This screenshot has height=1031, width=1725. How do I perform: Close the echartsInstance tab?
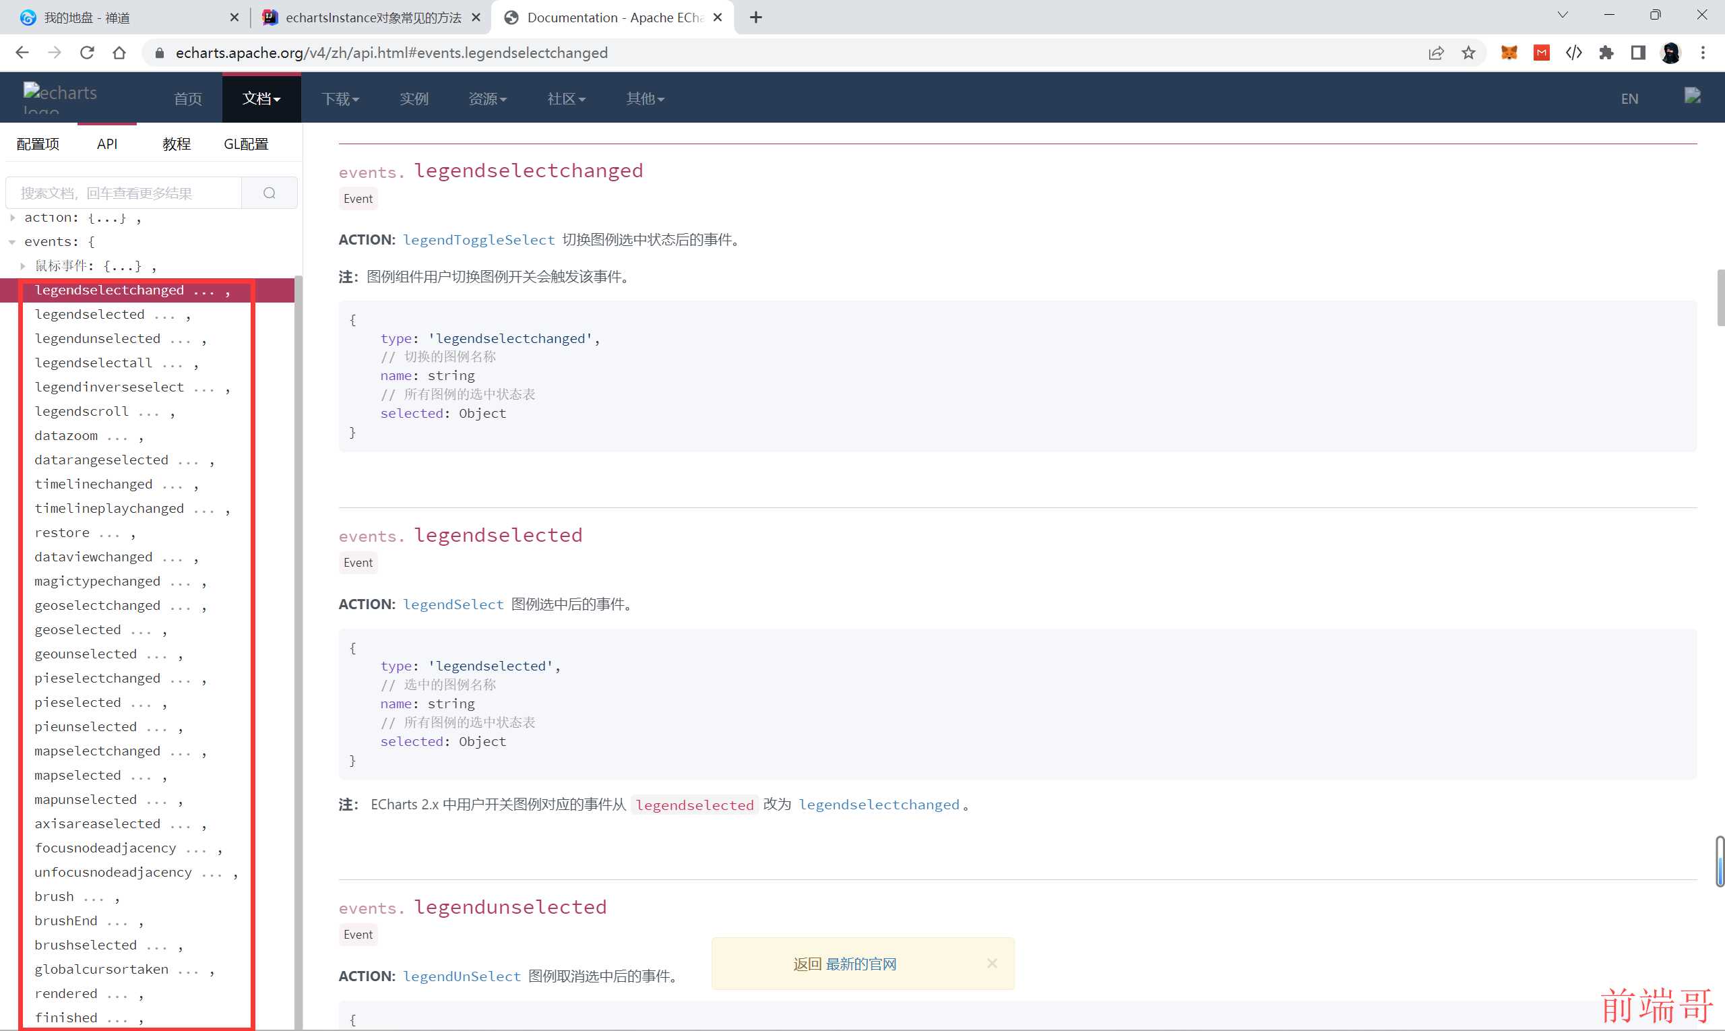[476, 18]
